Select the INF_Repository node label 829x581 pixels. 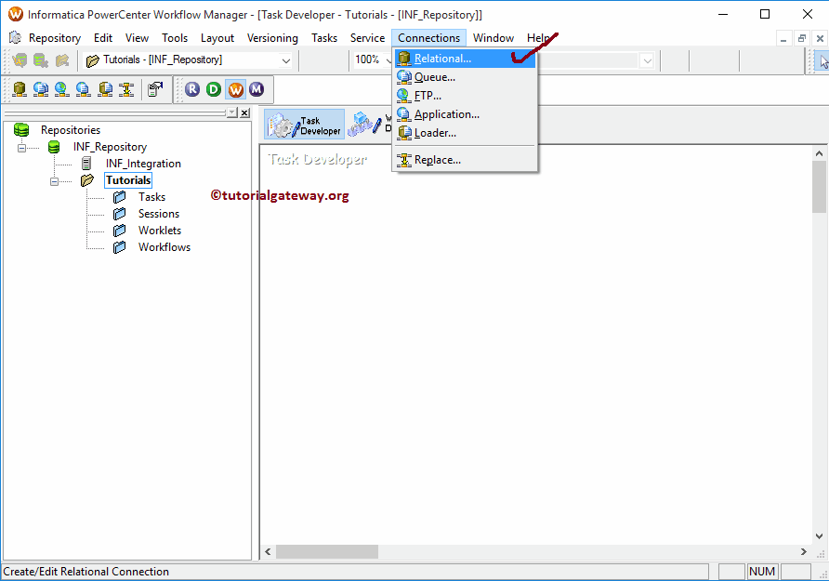(x=110, y=147)
